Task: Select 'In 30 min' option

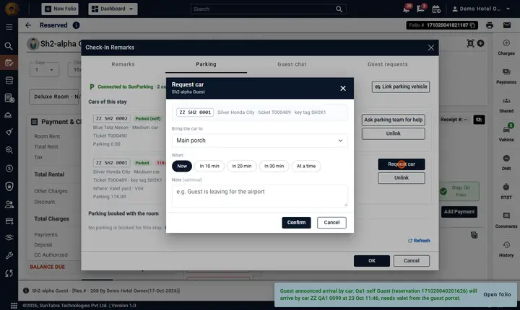Action: tap(274, 166)
